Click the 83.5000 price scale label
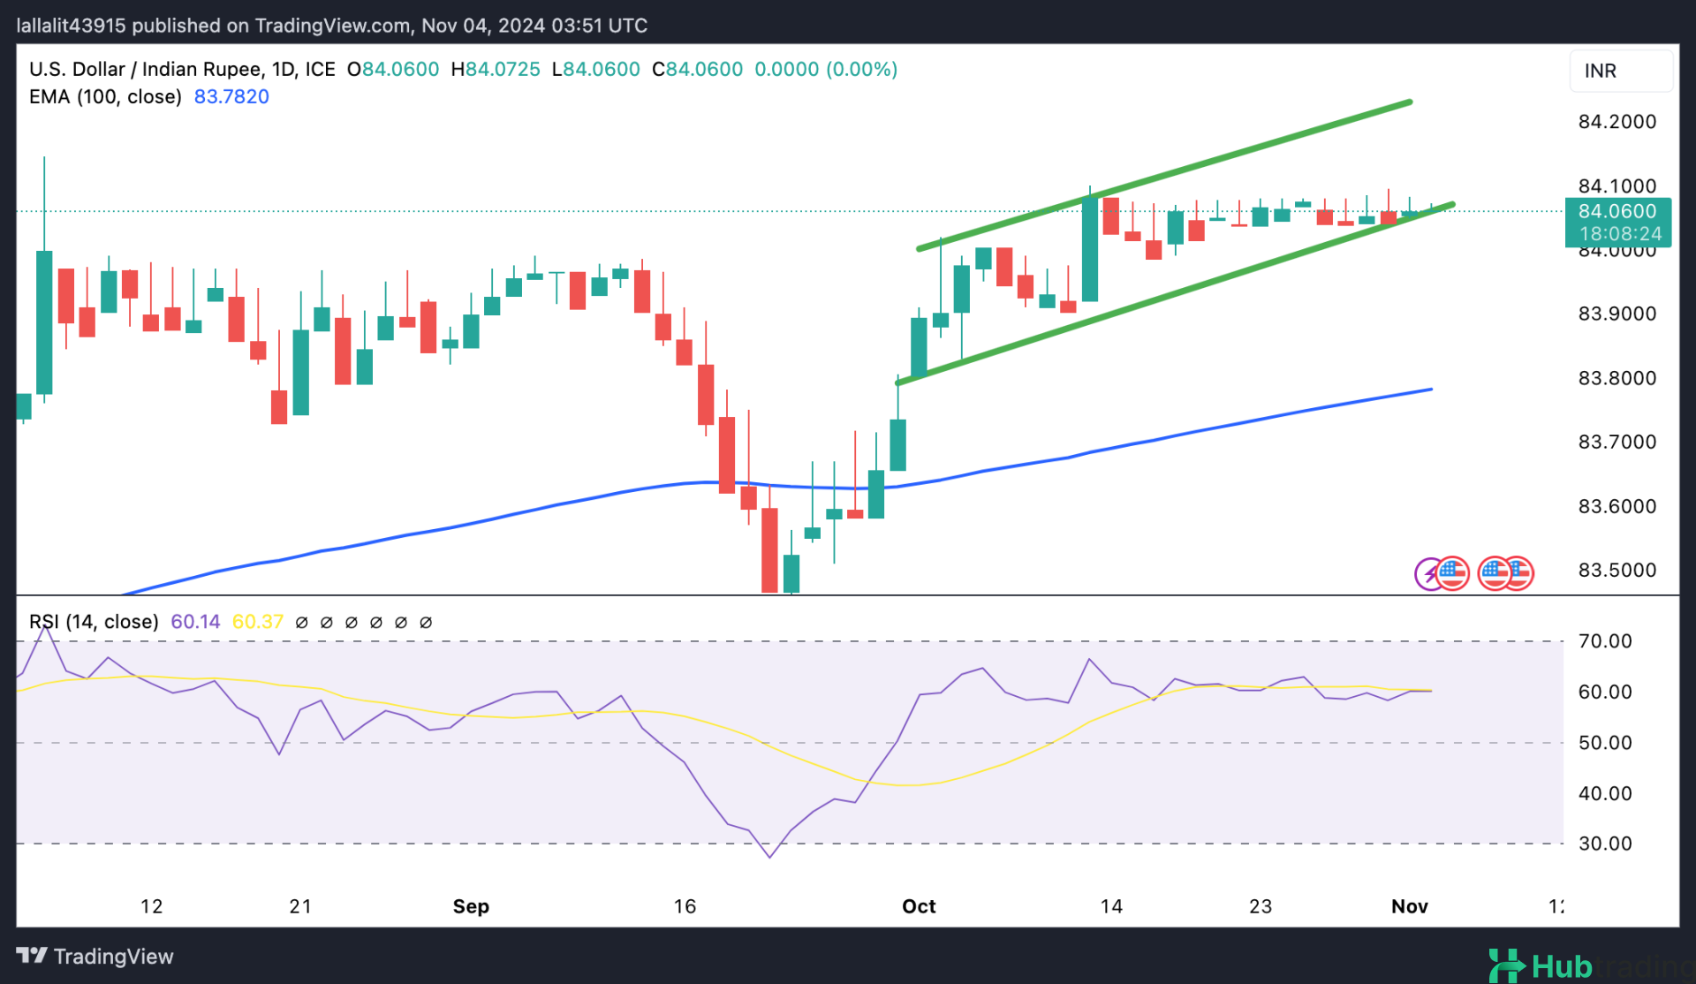Screen dimensions: 1696x984 click(1616, 570)
